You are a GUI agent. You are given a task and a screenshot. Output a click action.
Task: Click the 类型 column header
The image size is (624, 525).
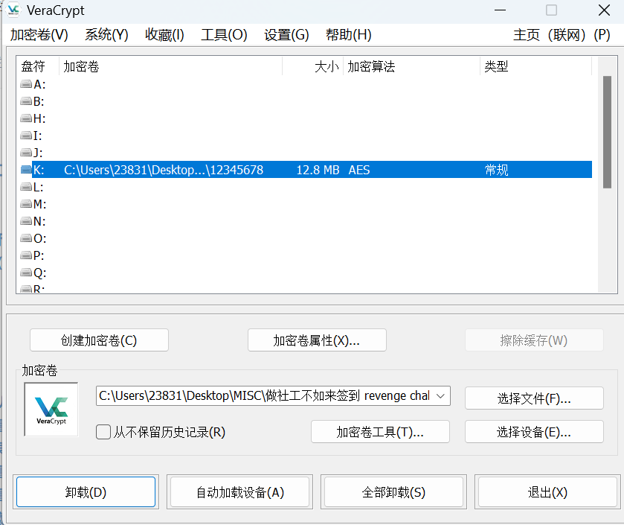[535, 66]
